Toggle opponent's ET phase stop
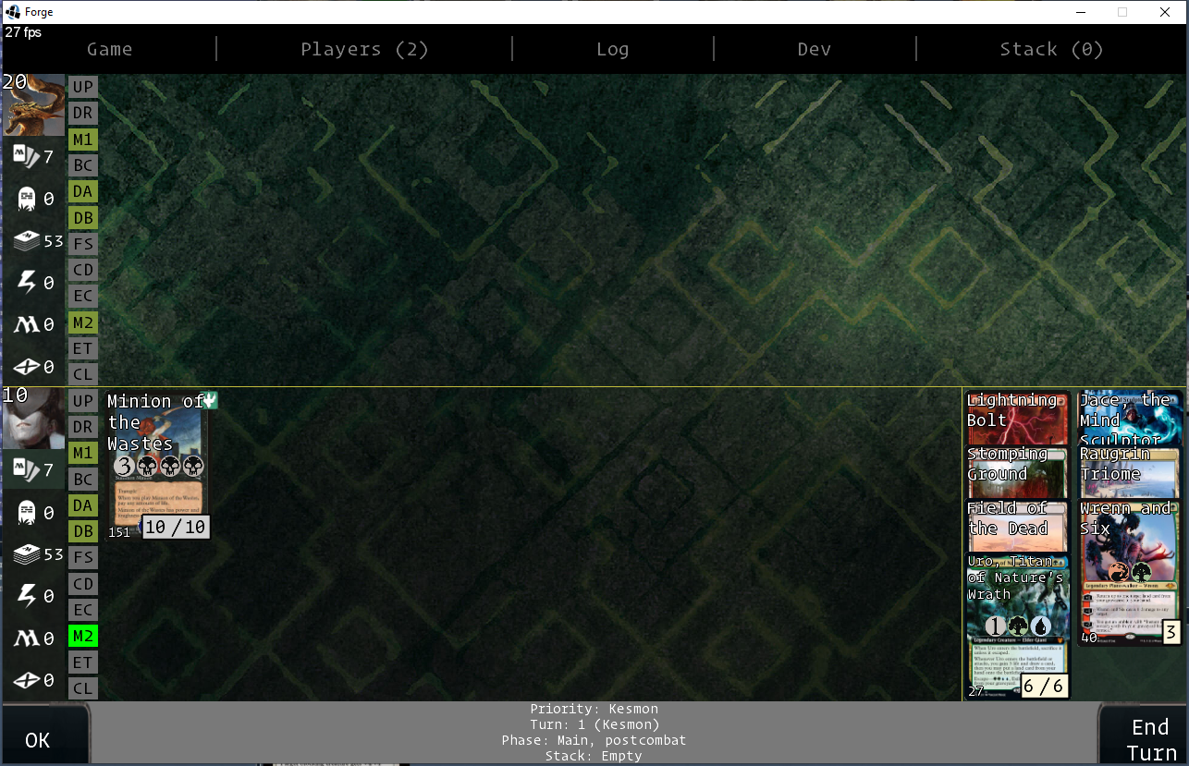 click(83, 348)
